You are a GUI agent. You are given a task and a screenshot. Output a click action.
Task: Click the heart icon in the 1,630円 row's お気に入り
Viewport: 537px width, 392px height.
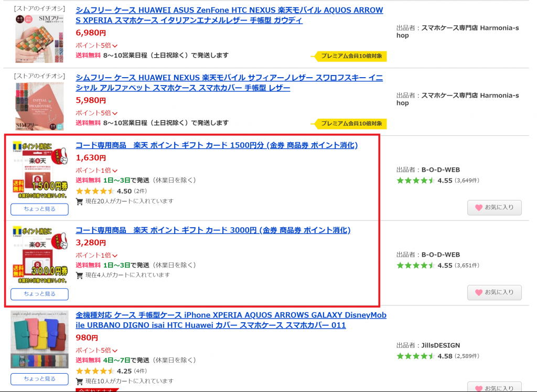479,207
